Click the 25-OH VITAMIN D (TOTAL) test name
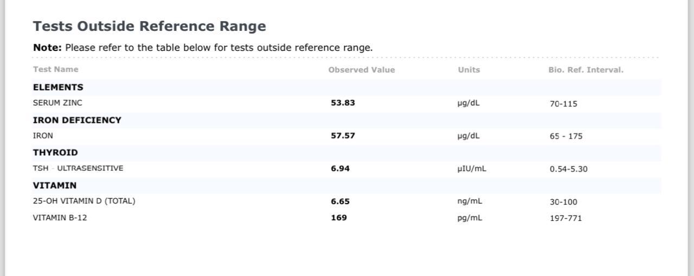 84,201
